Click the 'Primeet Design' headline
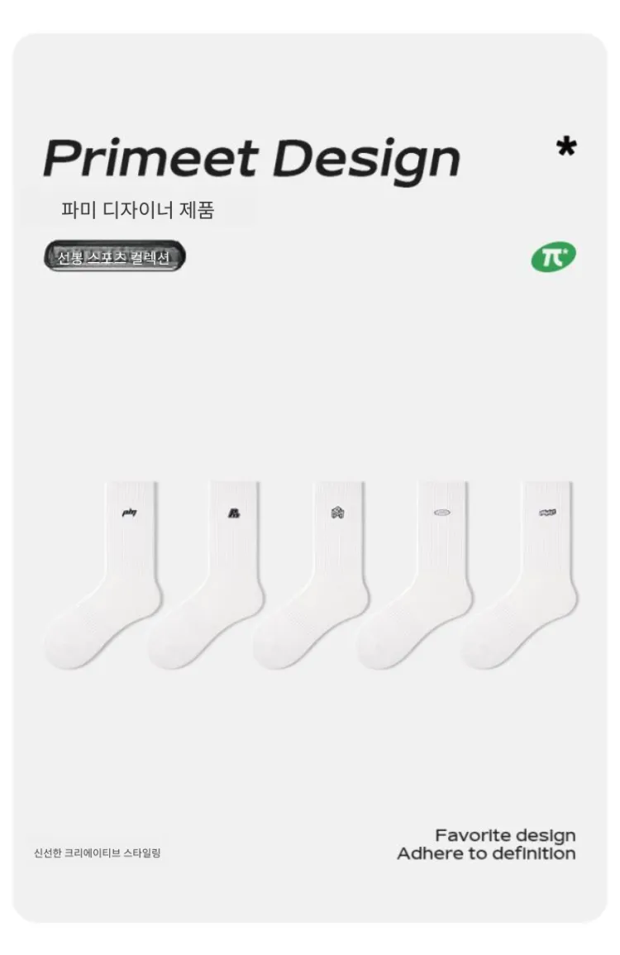The image size is (620, 955). coord(251,160)
